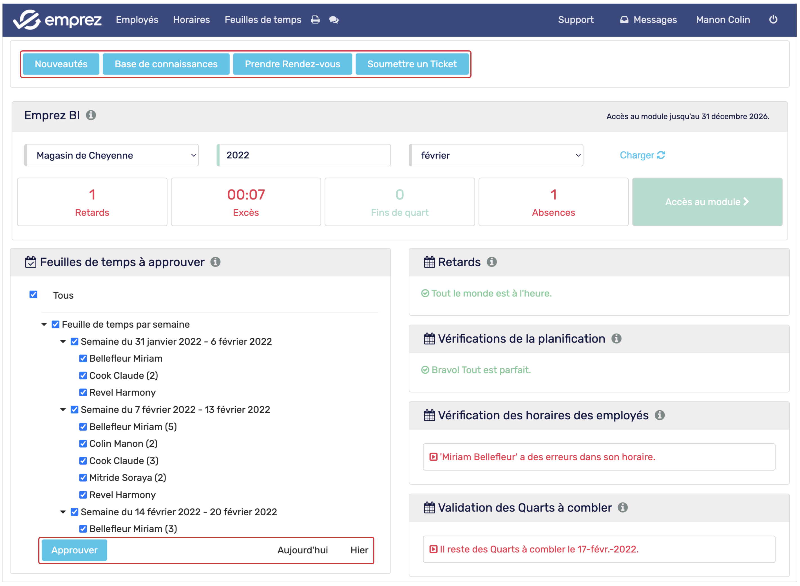Click the Charger reload link
Image resolution: width=800 pixels, height=586 pixels.
pos(642,155)
